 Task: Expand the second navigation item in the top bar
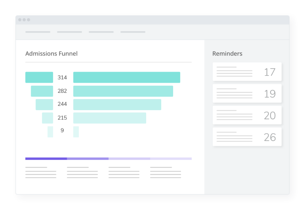coord(69,32)
